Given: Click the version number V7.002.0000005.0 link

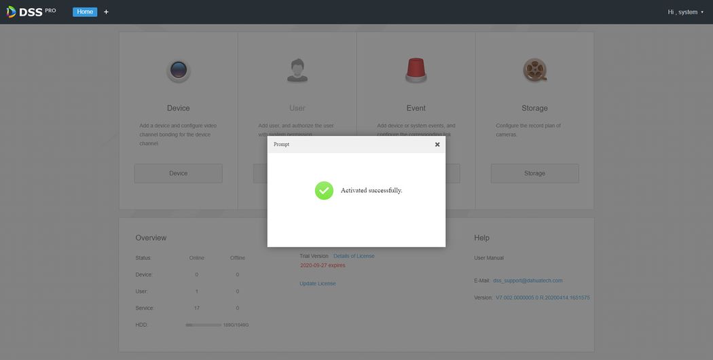Looking at the screenshot, I should [543, 298].
